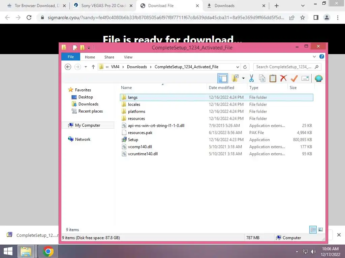
Task: Select api-ms-win-crt-string-l1-1-0.dll file
Action: click(217, 126)
